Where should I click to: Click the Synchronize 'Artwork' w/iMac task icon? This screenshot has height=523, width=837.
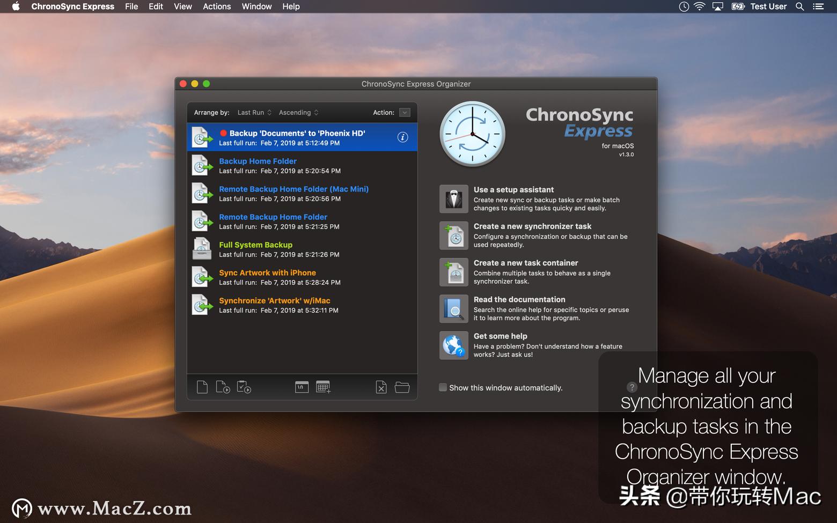click(202, 305)
